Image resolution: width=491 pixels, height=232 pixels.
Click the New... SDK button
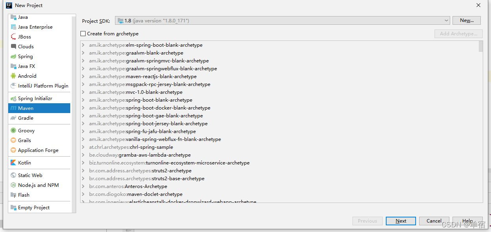(467, 20)
